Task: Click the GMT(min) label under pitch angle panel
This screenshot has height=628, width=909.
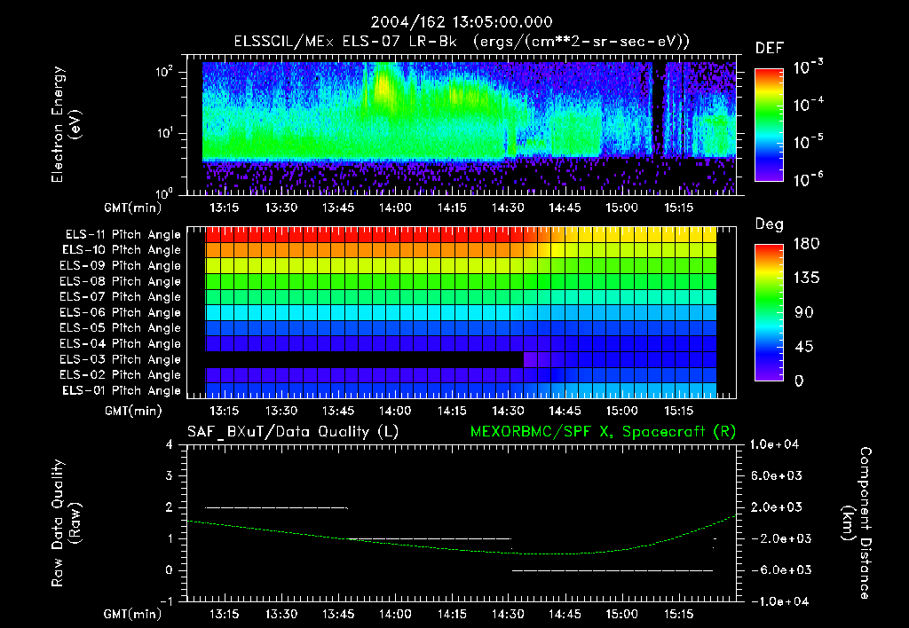Action: click(133, 412)
